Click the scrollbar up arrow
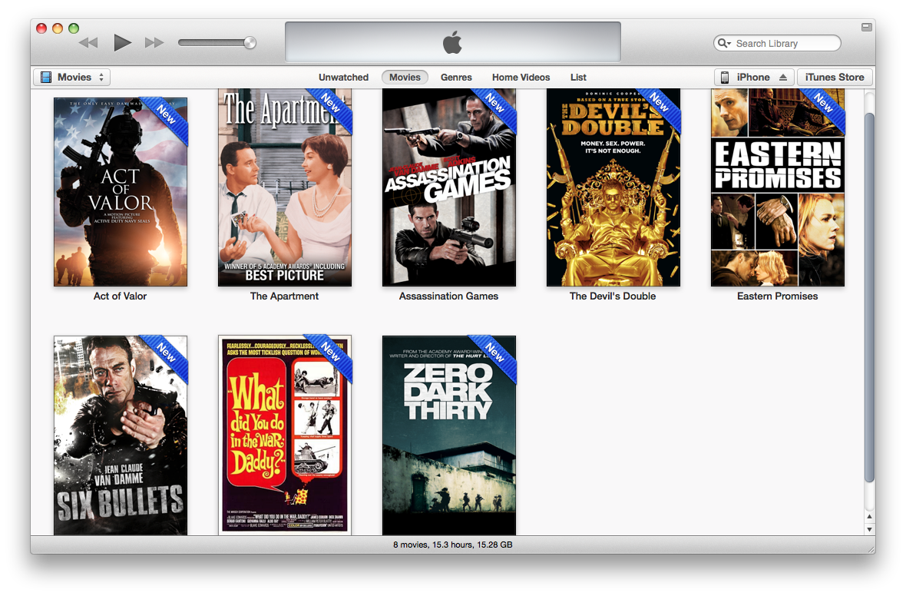The image size is (906, 596). [x=869, y=517]
